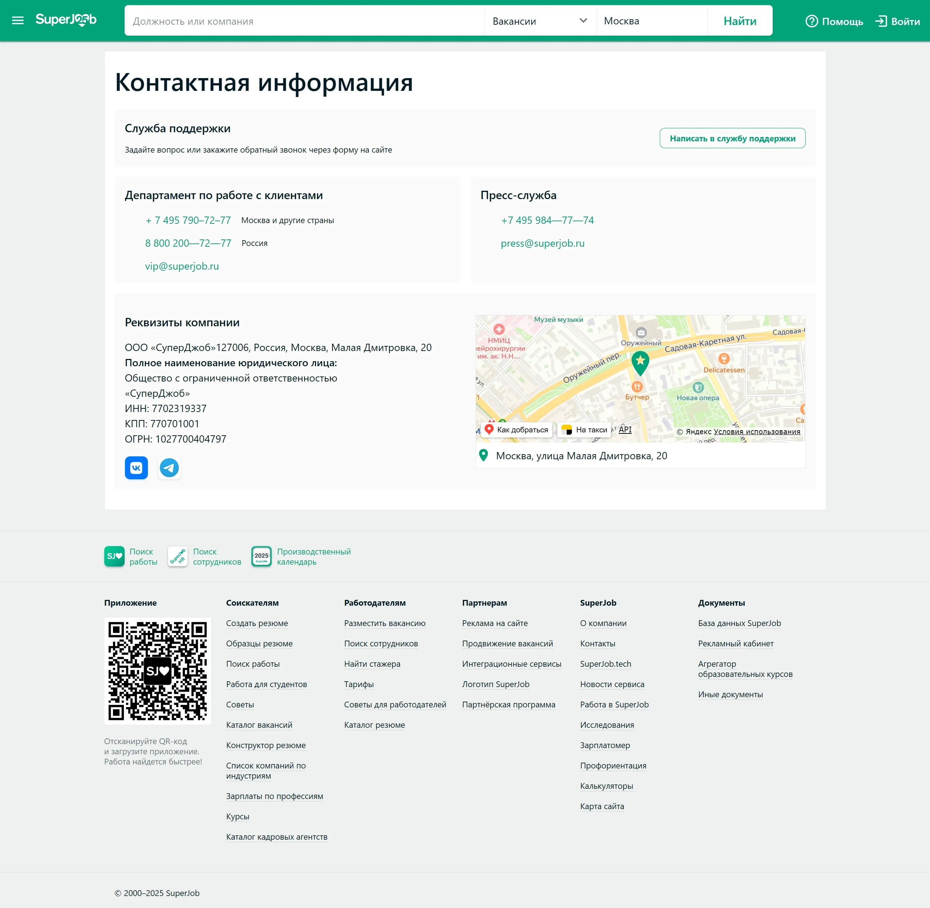Open the VK social network icon
The image size is (930, 908).
click(x=136, y=468)
